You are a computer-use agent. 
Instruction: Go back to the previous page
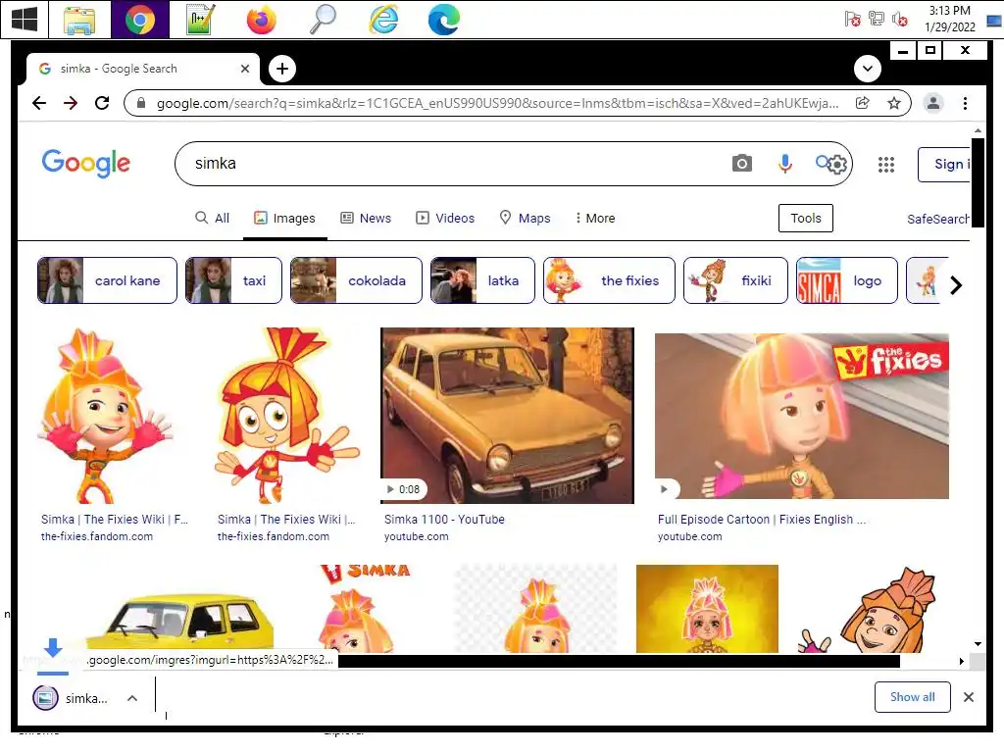39,103
